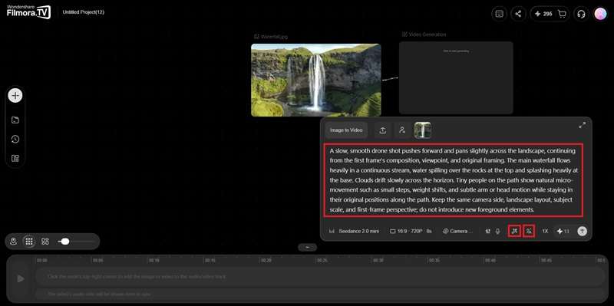Play the timeline with the play button
Viewport: 614px width, 306px height.
click(x=21, y=278)
